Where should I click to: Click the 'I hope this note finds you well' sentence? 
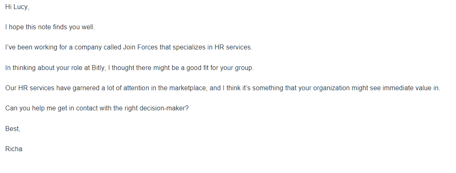click(x=50, y=28)
